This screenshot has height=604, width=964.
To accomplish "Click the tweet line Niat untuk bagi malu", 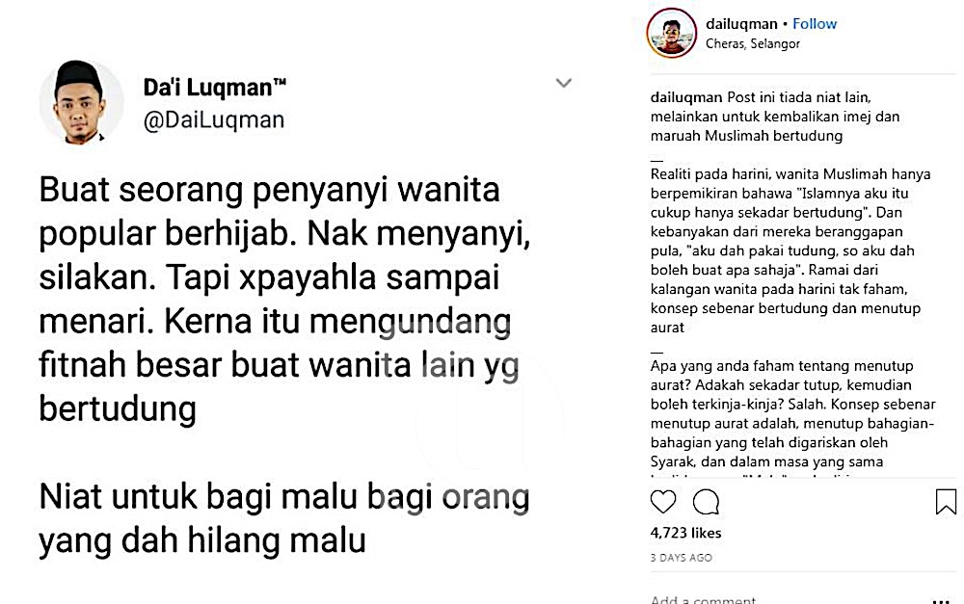I will [284, 518].
